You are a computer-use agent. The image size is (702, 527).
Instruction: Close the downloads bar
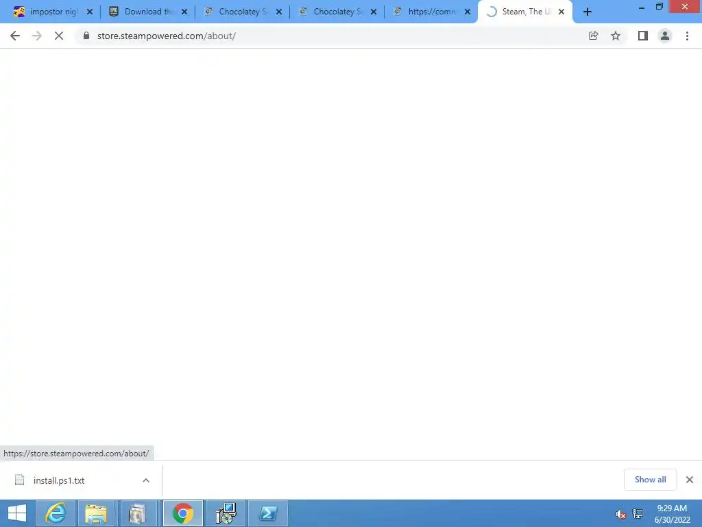(690, 480)
